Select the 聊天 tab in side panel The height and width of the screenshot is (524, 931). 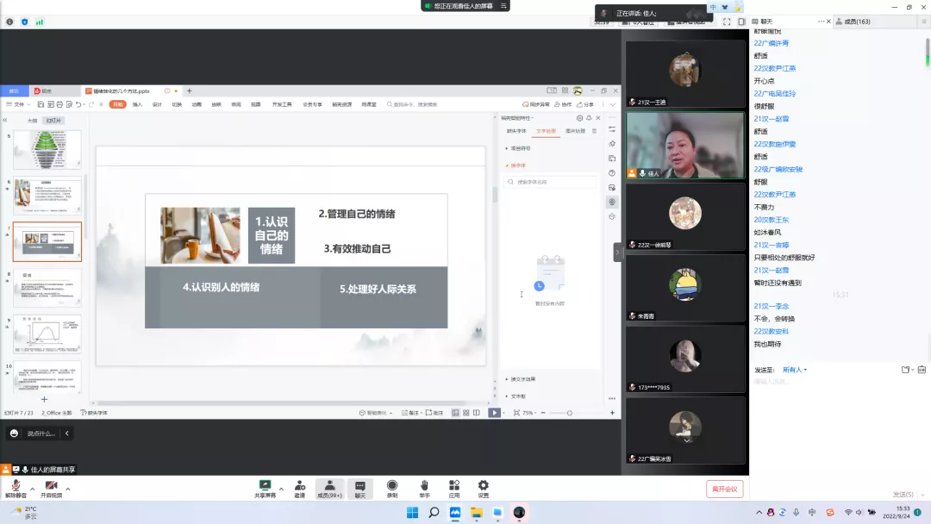765,22
